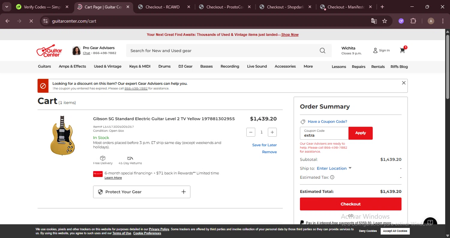The image size is (450, 238).
Task: Focus the Coupon Code input field
Action: point(324,133)
